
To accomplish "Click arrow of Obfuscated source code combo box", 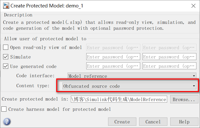I will tap(194, 86).
